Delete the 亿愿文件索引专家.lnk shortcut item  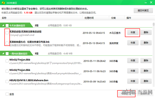point(146,43)
